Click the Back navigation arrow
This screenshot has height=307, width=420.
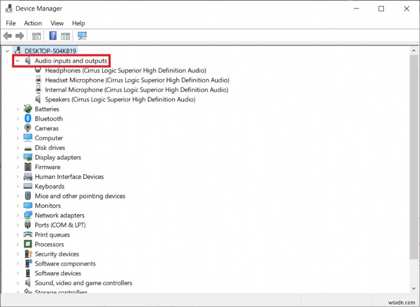[x=7, y=36]
